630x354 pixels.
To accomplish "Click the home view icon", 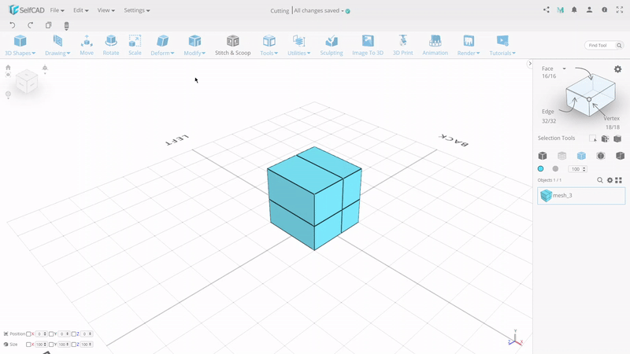I will 8,68.
